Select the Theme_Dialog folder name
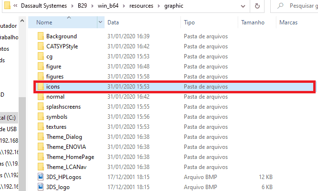Image resolution: width=318 pixels, height=191 pixels. tap(64, 137)
